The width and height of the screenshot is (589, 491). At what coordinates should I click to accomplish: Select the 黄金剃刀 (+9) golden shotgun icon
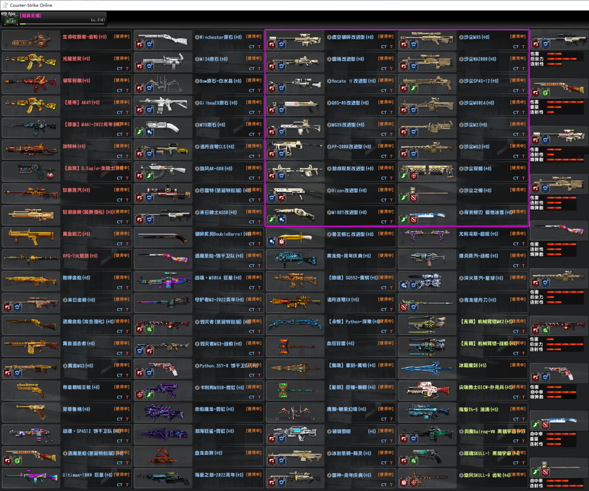[31, 237]
